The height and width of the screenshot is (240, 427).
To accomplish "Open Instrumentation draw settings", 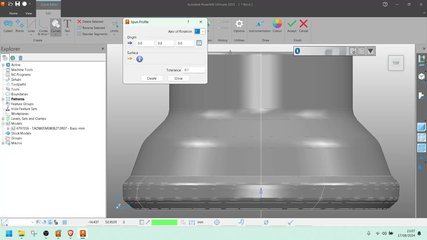I will tap(260, 26).
